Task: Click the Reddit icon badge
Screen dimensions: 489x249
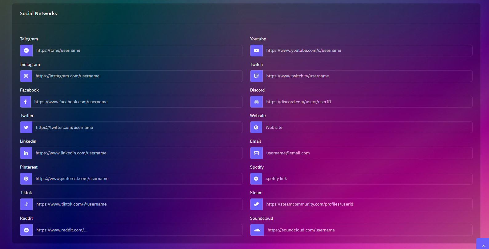Action: 26,230
